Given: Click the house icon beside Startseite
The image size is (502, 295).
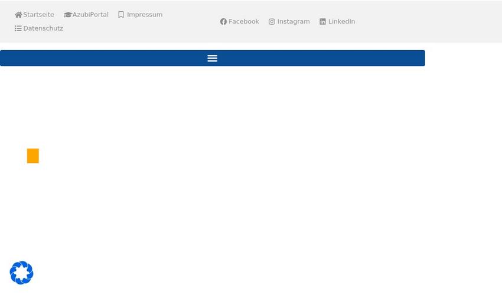Looking at the screenshot, I should coord(18,15).
